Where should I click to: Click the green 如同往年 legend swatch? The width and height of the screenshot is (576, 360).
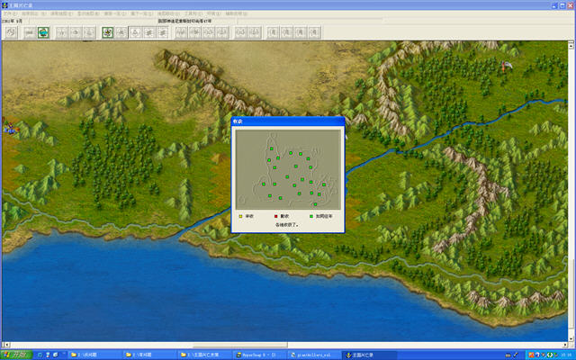point(311,216)
